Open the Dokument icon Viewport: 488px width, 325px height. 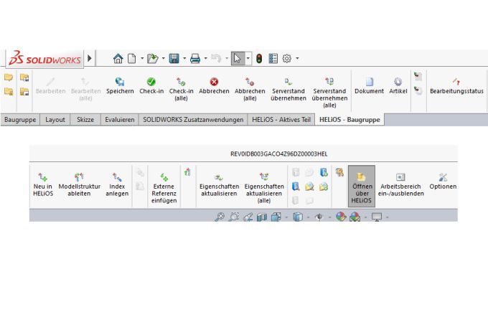pyautogui.click(x=370, y=82)
